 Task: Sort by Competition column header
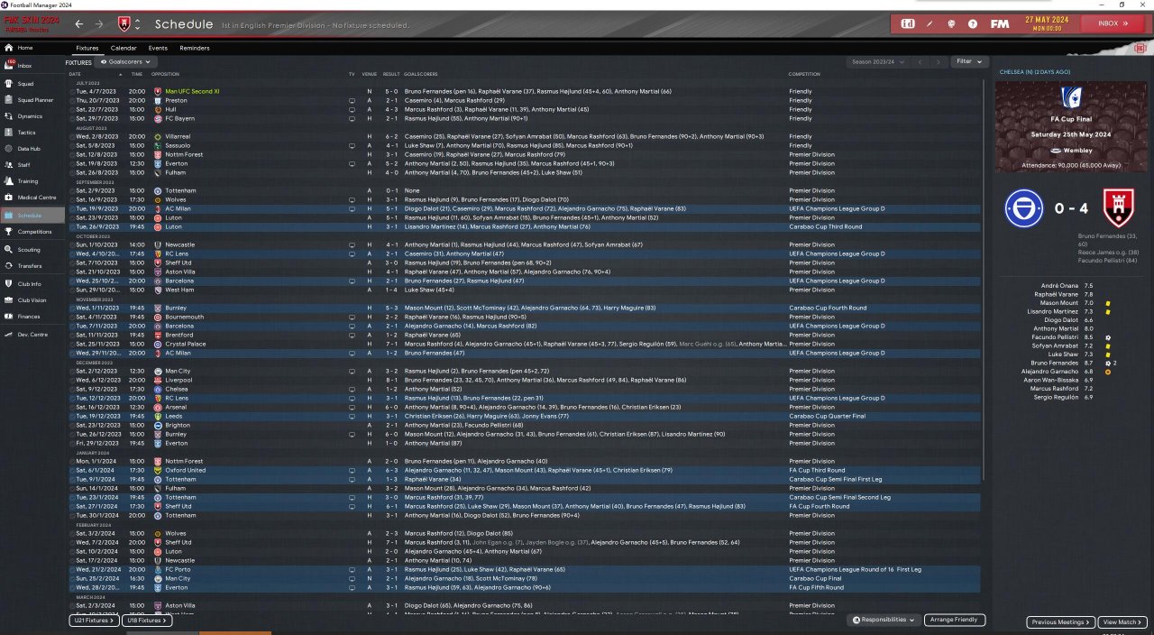[804, 73]
